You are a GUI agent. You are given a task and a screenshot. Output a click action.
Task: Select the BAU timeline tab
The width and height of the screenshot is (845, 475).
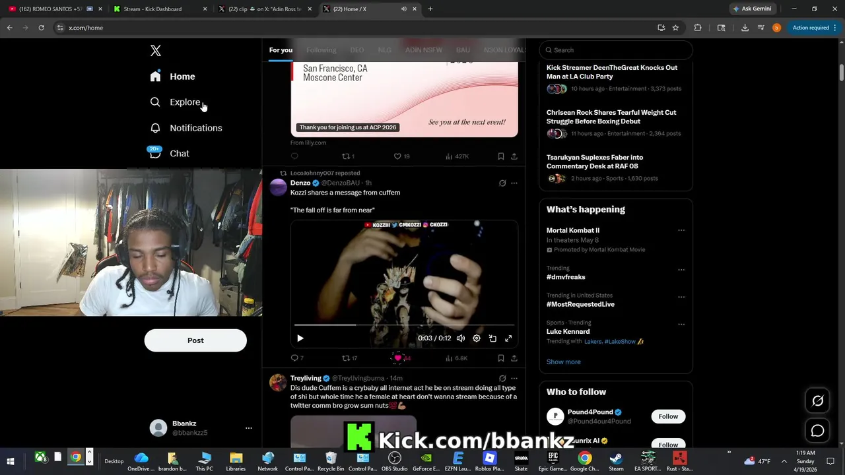pos(463,50)
